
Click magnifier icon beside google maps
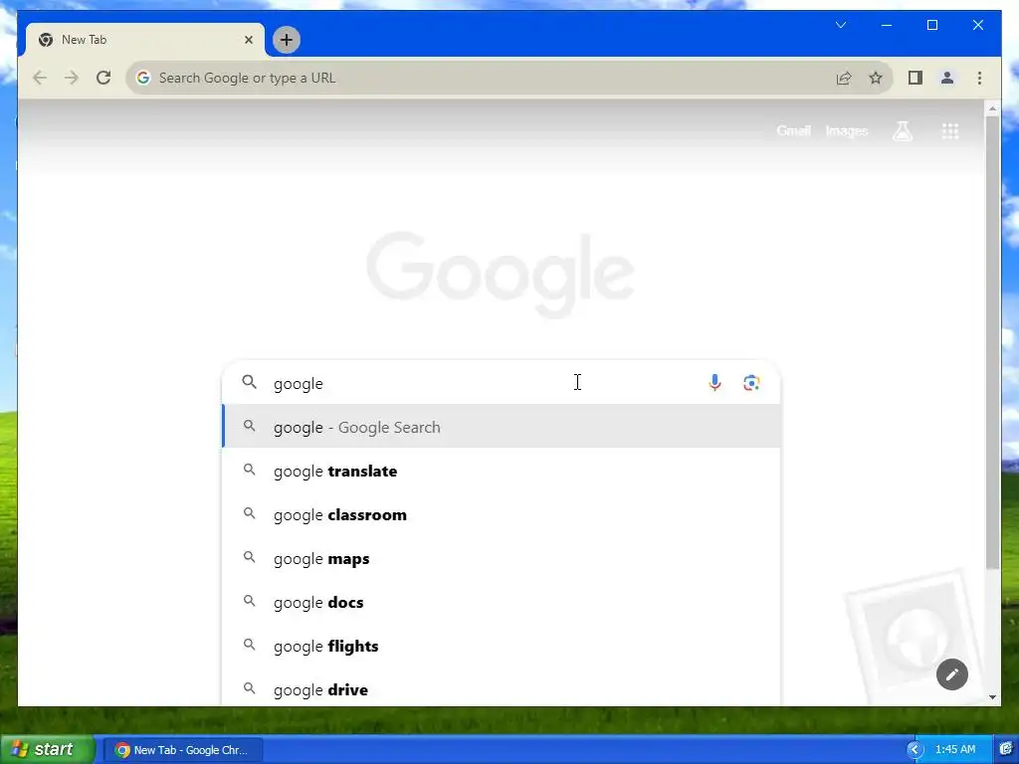[250, 557]
